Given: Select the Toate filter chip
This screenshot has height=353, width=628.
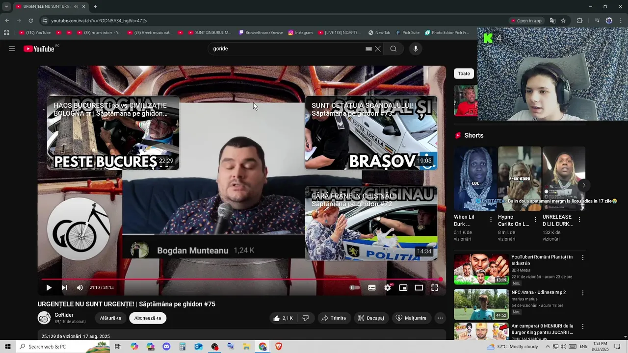Looking at the screenshot, I should [464, 74].
